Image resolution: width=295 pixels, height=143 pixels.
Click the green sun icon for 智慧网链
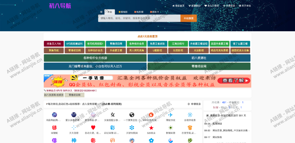(x=171, y=128)
